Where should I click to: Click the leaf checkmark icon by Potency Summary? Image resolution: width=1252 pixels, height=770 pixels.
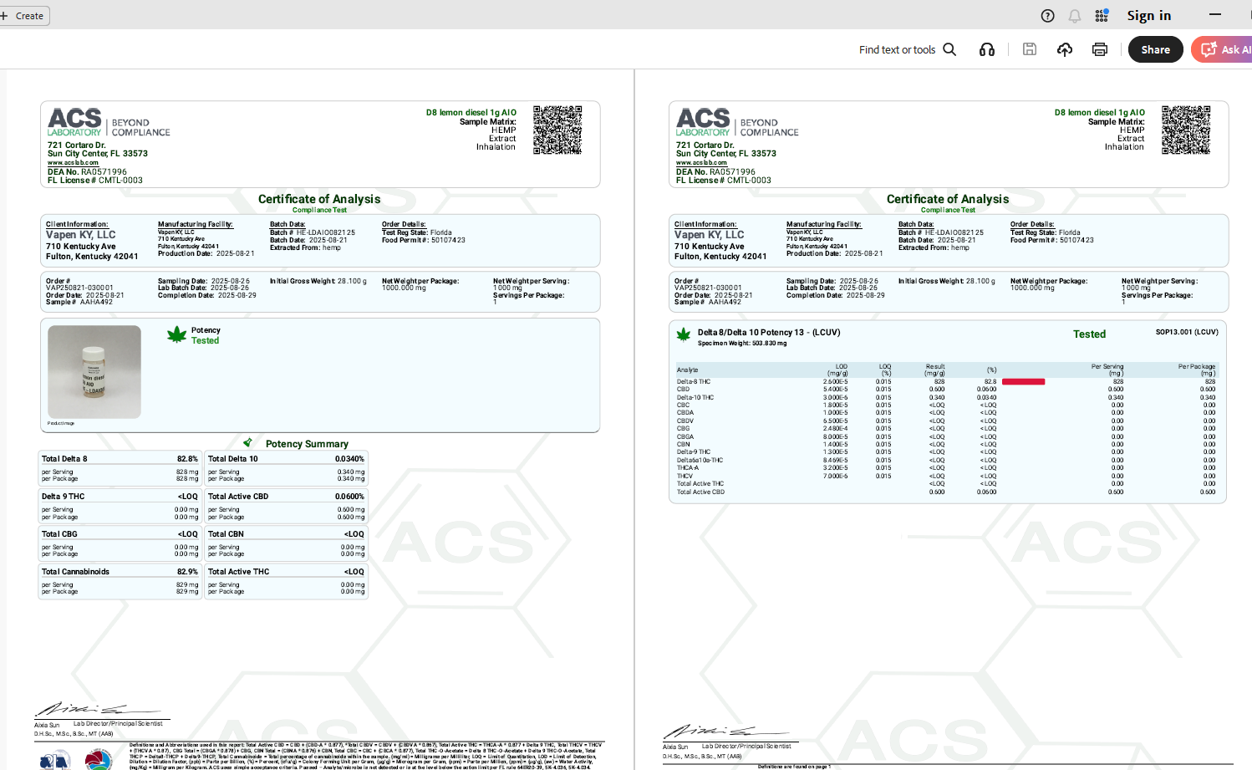point(248,442)
